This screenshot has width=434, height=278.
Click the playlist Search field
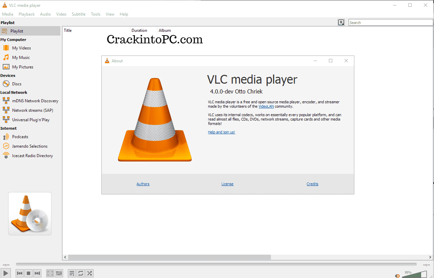pos(391,23)
